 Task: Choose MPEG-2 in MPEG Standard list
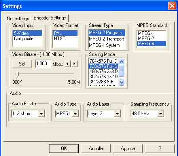coord(146,39)
